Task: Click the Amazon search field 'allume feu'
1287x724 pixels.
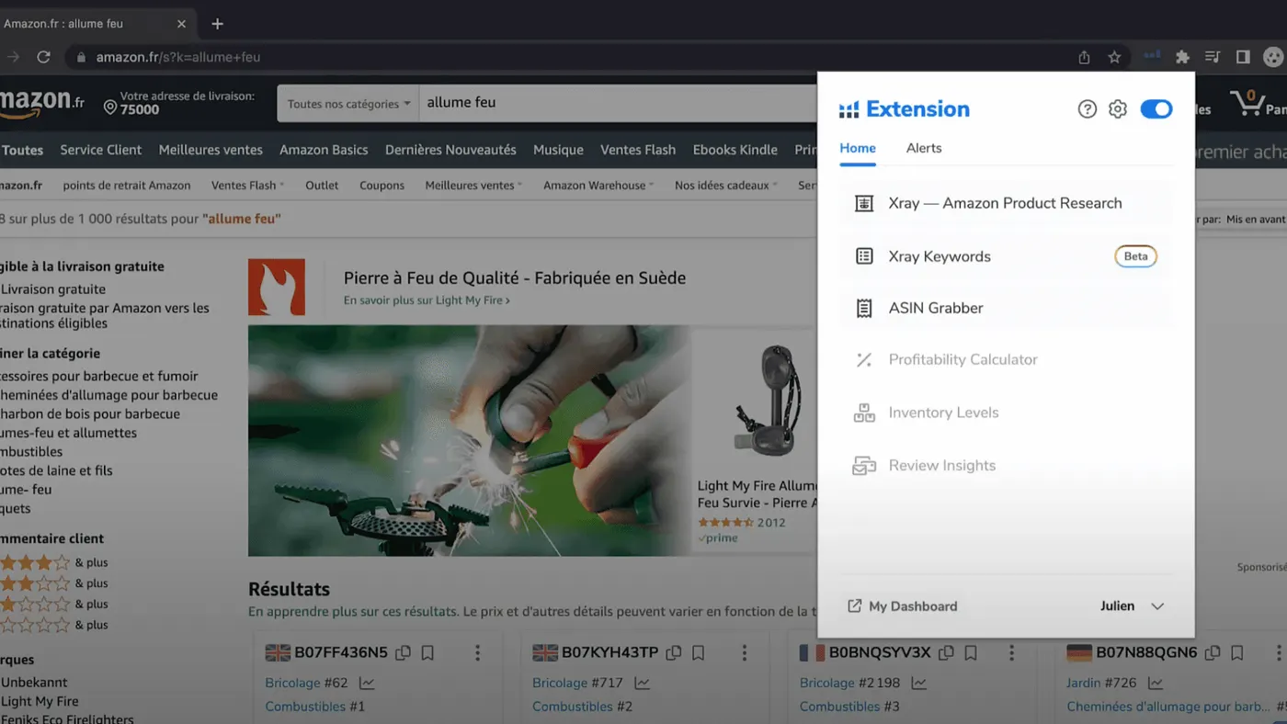Action: (x=618, y=103)
